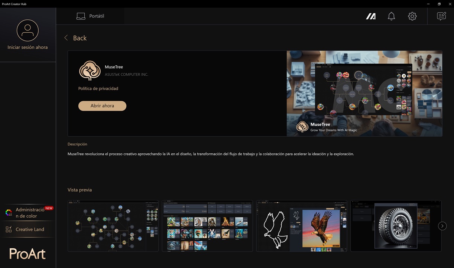Open the eagle sketch preview thumbnail
This screenshot has width=454, height=268.
(301, 226)
